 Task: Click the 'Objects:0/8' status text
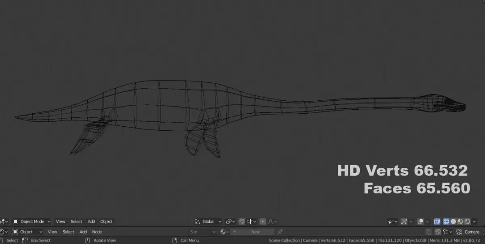point(416,240)
